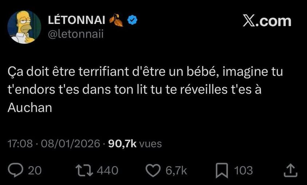The image size is (307, 185).
Task: Click the 17:08 timestamp
Action: pyautogui.click(x=20, y=144)
